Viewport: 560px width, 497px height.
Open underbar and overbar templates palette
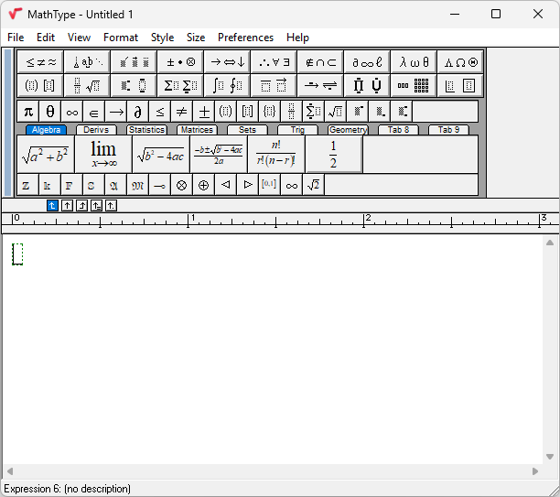274,85
